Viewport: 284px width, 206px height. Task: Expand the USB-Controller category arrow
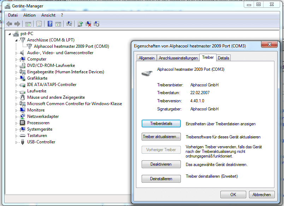16,142
